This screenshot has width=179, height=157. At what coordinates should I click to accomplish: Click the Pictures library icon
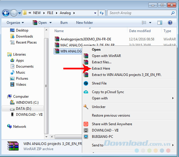pyautogui.click(x=12, y=78)
